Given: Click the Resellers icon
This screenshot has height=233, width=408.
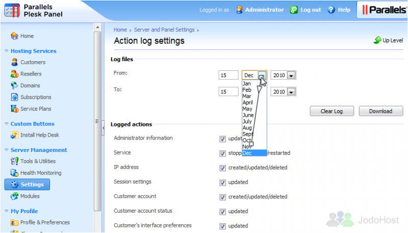Looking at the screenshot, I should coord(14,74).
